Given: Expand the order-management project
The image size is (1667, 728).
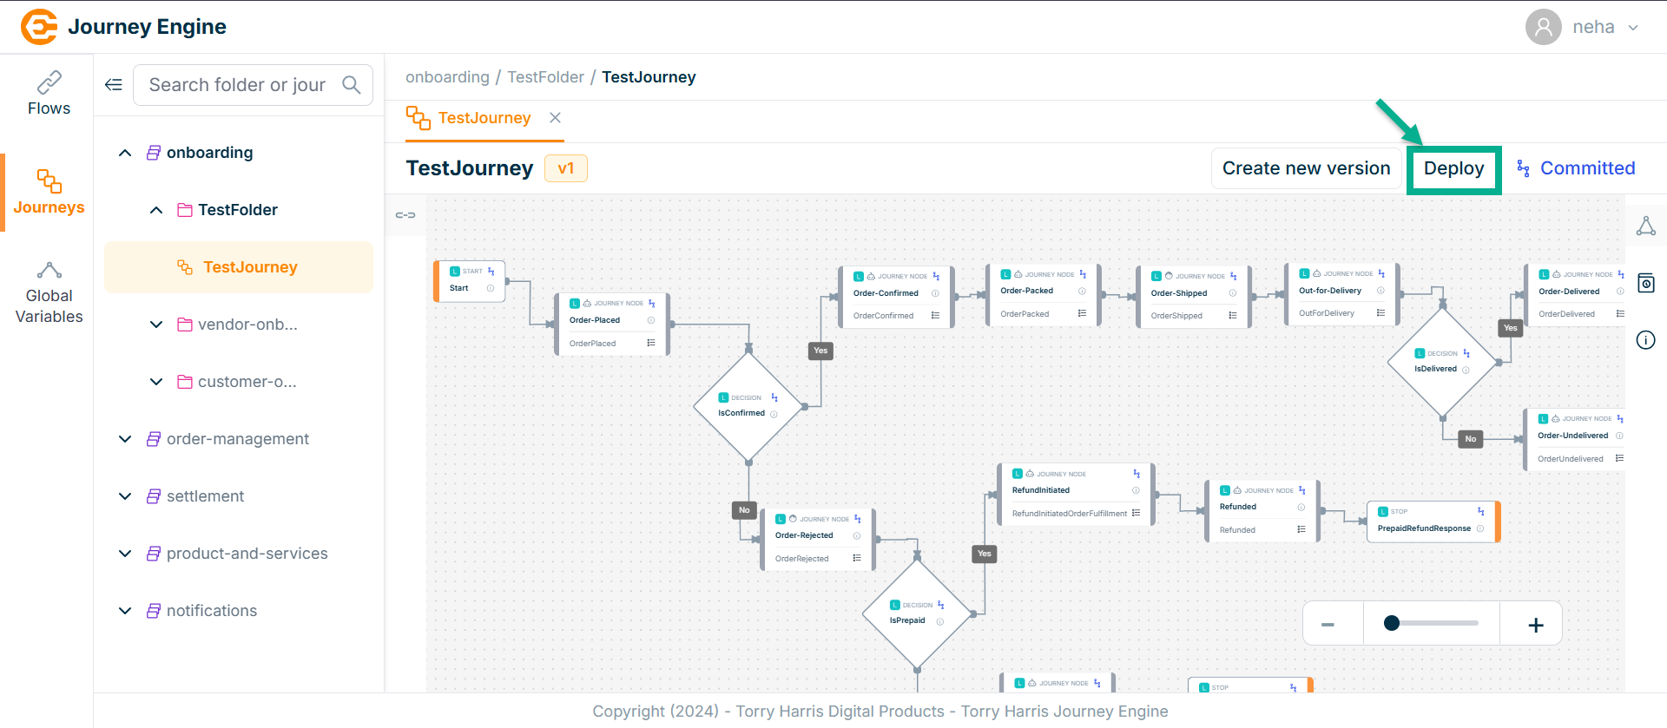Looking at the screenshot, I should coord(125,439).
